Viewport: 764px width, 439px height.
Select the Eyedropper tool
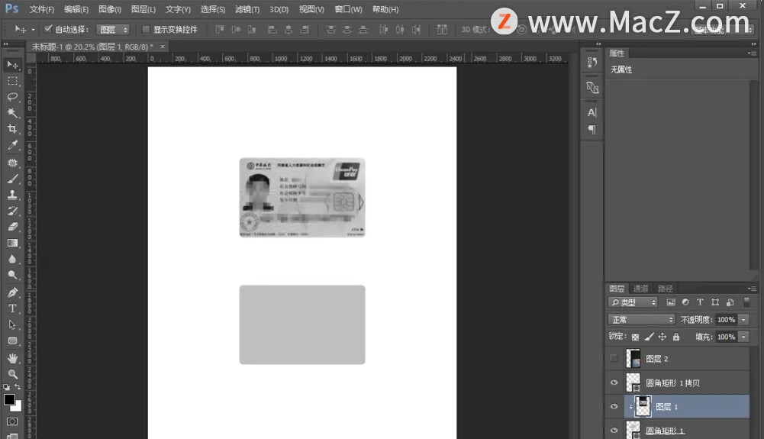pos(12,145)
